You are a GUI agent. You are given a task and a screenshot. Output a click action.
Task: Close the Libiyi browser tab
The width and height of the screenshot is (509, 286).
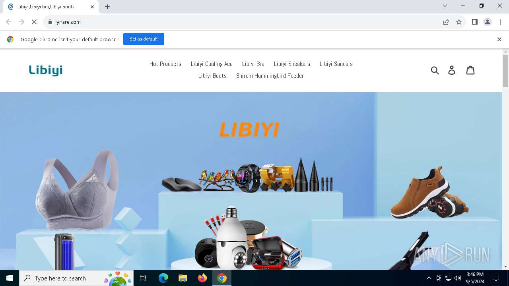click(92, 7)
